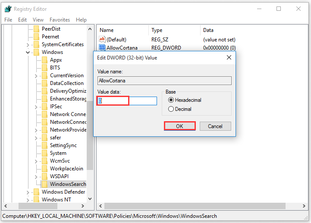The width and height of the screenshot is (311, 223).
Task: Click the Windows NT folder icon
Action: (x=37, y=199)
